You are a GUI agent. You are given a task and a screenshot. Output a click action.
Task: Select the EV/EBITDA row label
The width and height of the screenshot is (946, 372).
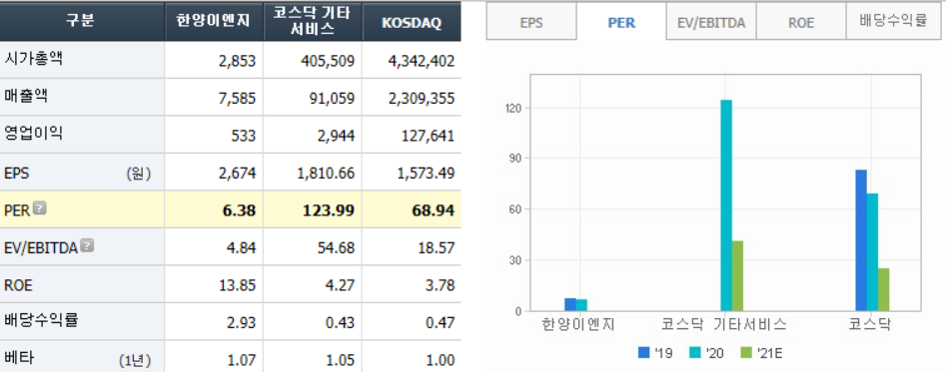point(41,247)
